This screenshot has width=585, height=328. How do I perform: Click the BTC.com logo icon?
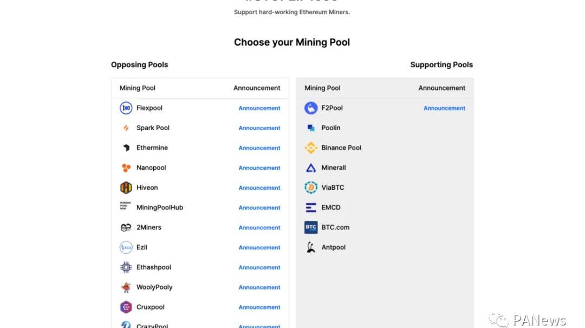click(311, 227)
